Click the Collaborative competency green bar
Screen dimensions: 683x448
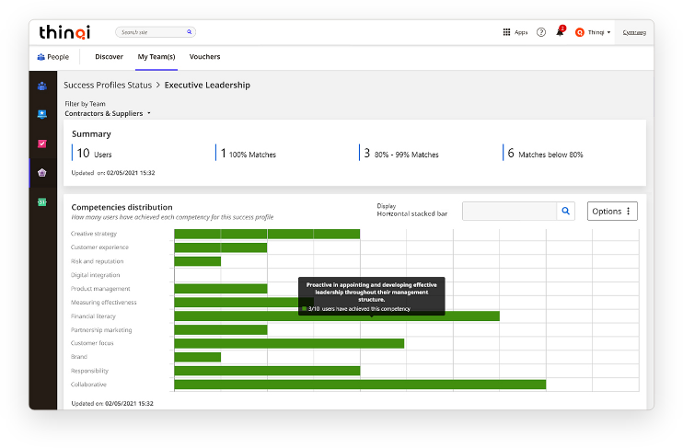pos(359,385)
